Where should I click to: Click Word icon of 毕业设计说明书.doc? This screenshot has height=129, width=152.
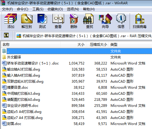click(x=4, y=105)
